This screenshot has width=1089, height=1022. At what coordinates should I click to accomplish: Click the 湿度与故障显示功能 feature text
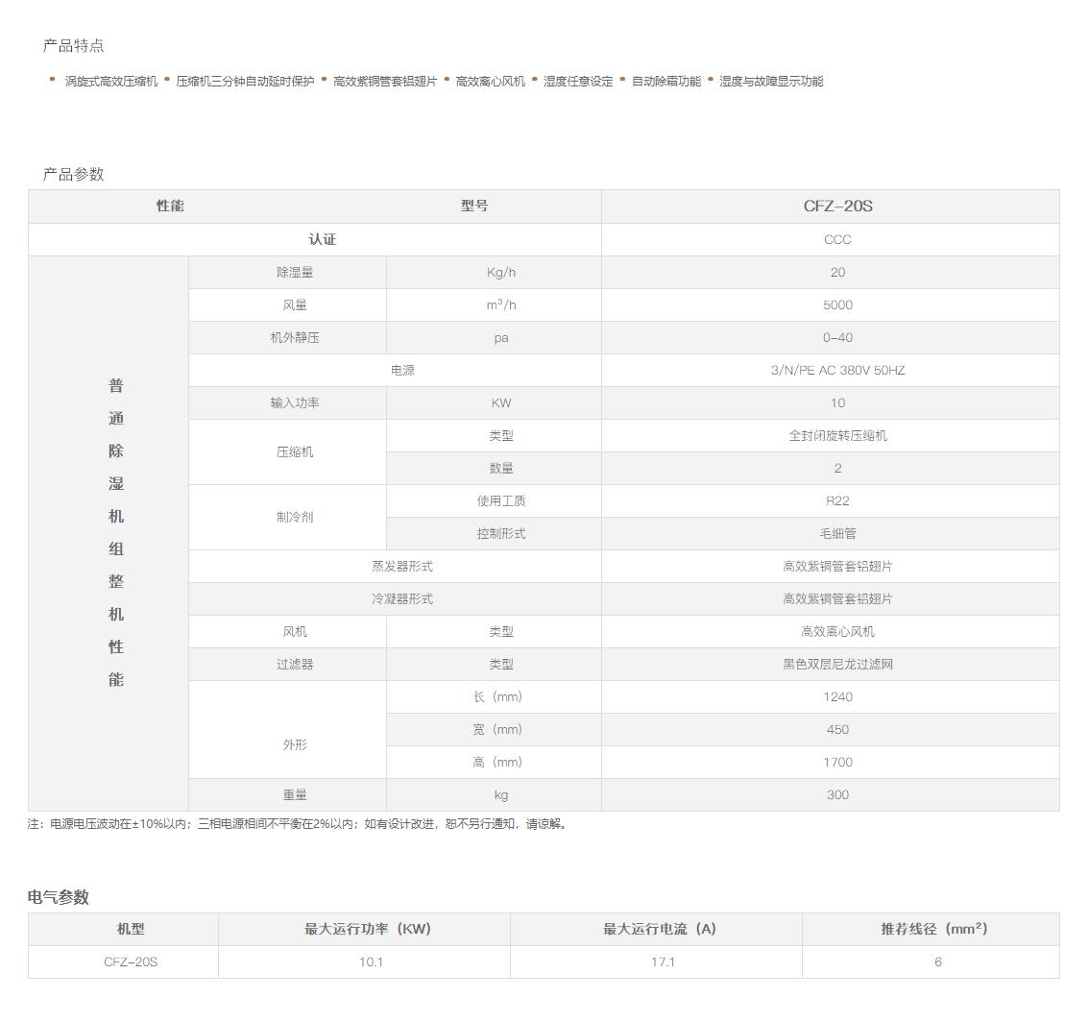tap(771, 82)
